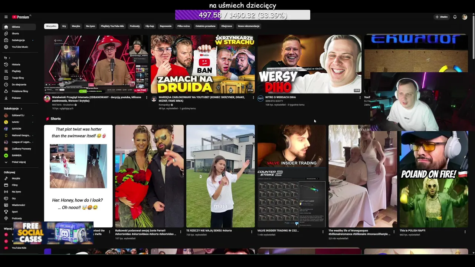Select the Rapowanie filter chip

[x=166, y=26]
